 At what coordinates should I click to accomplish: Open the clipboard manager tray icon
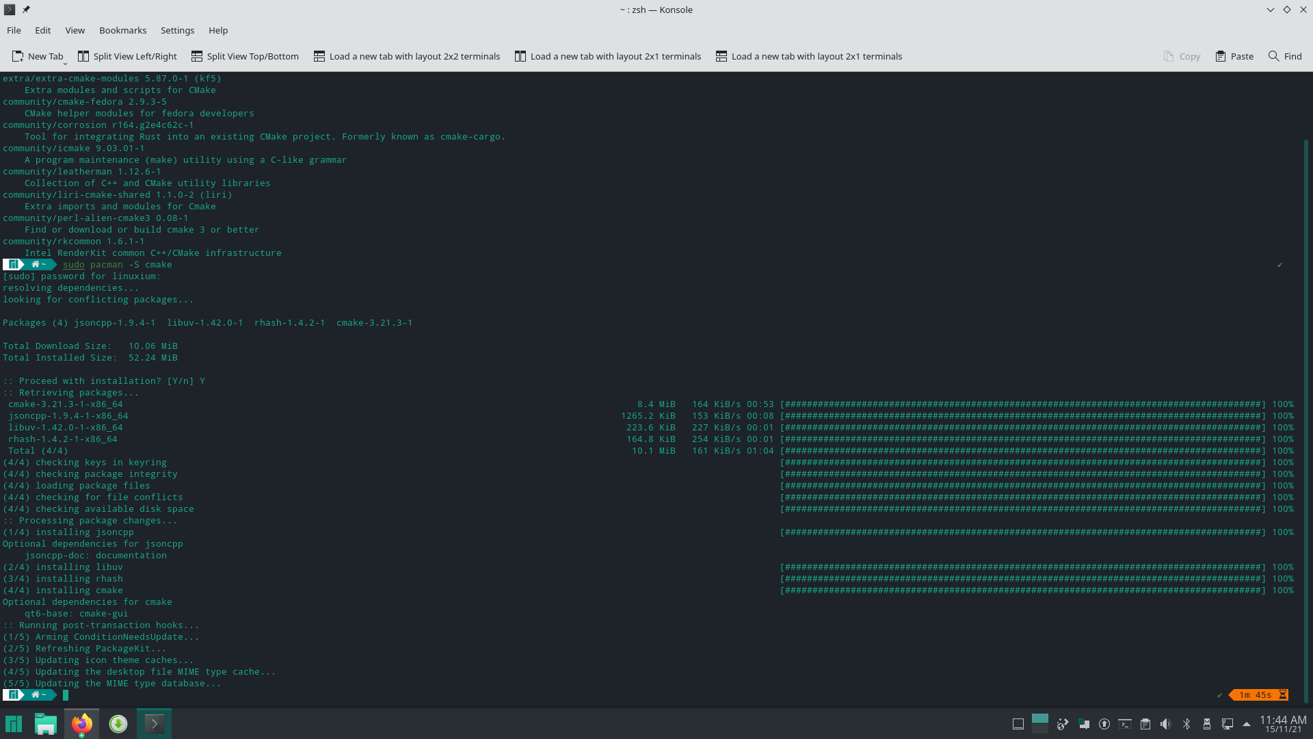coord(1145,724)
